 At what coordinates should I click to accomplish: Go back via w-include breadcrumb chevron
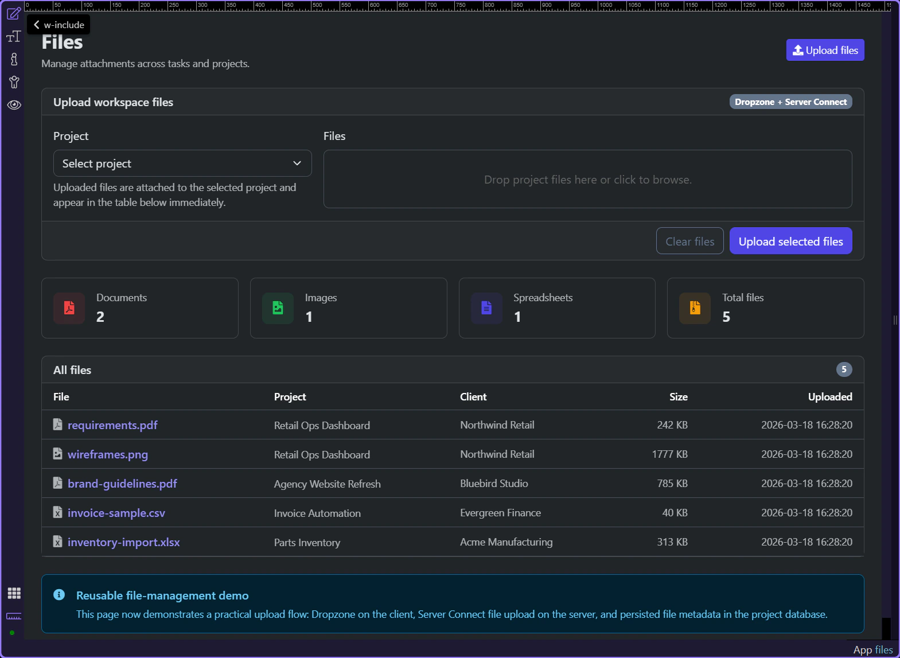(37, 25)
